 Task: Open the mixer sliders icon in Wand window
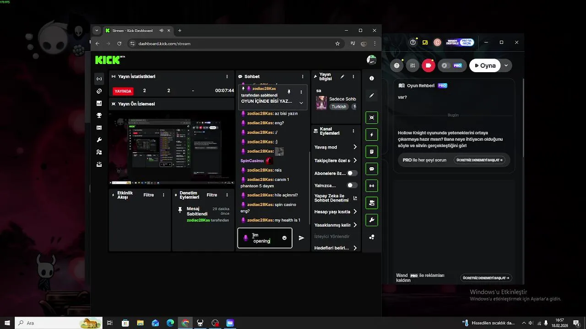pos(412,65)
